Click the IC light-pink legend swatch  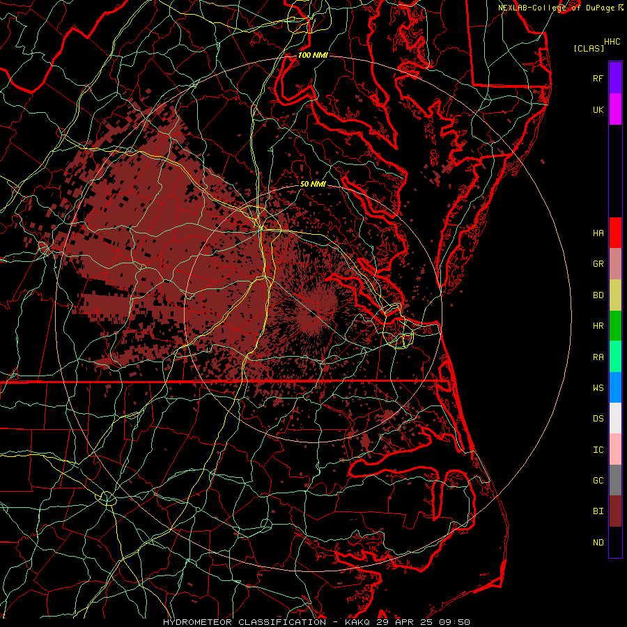coord(615,449)
